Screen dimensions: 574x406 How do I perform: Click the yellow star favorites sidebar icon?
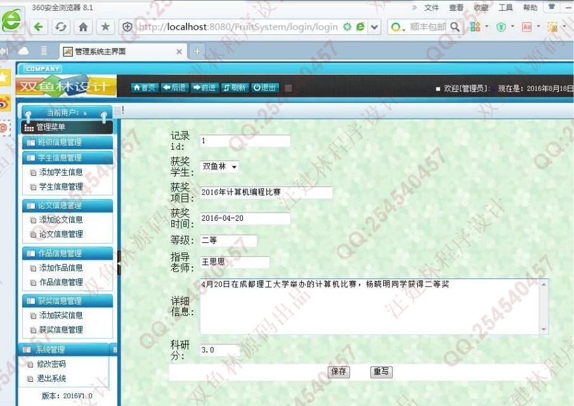(x=5, y=77)
